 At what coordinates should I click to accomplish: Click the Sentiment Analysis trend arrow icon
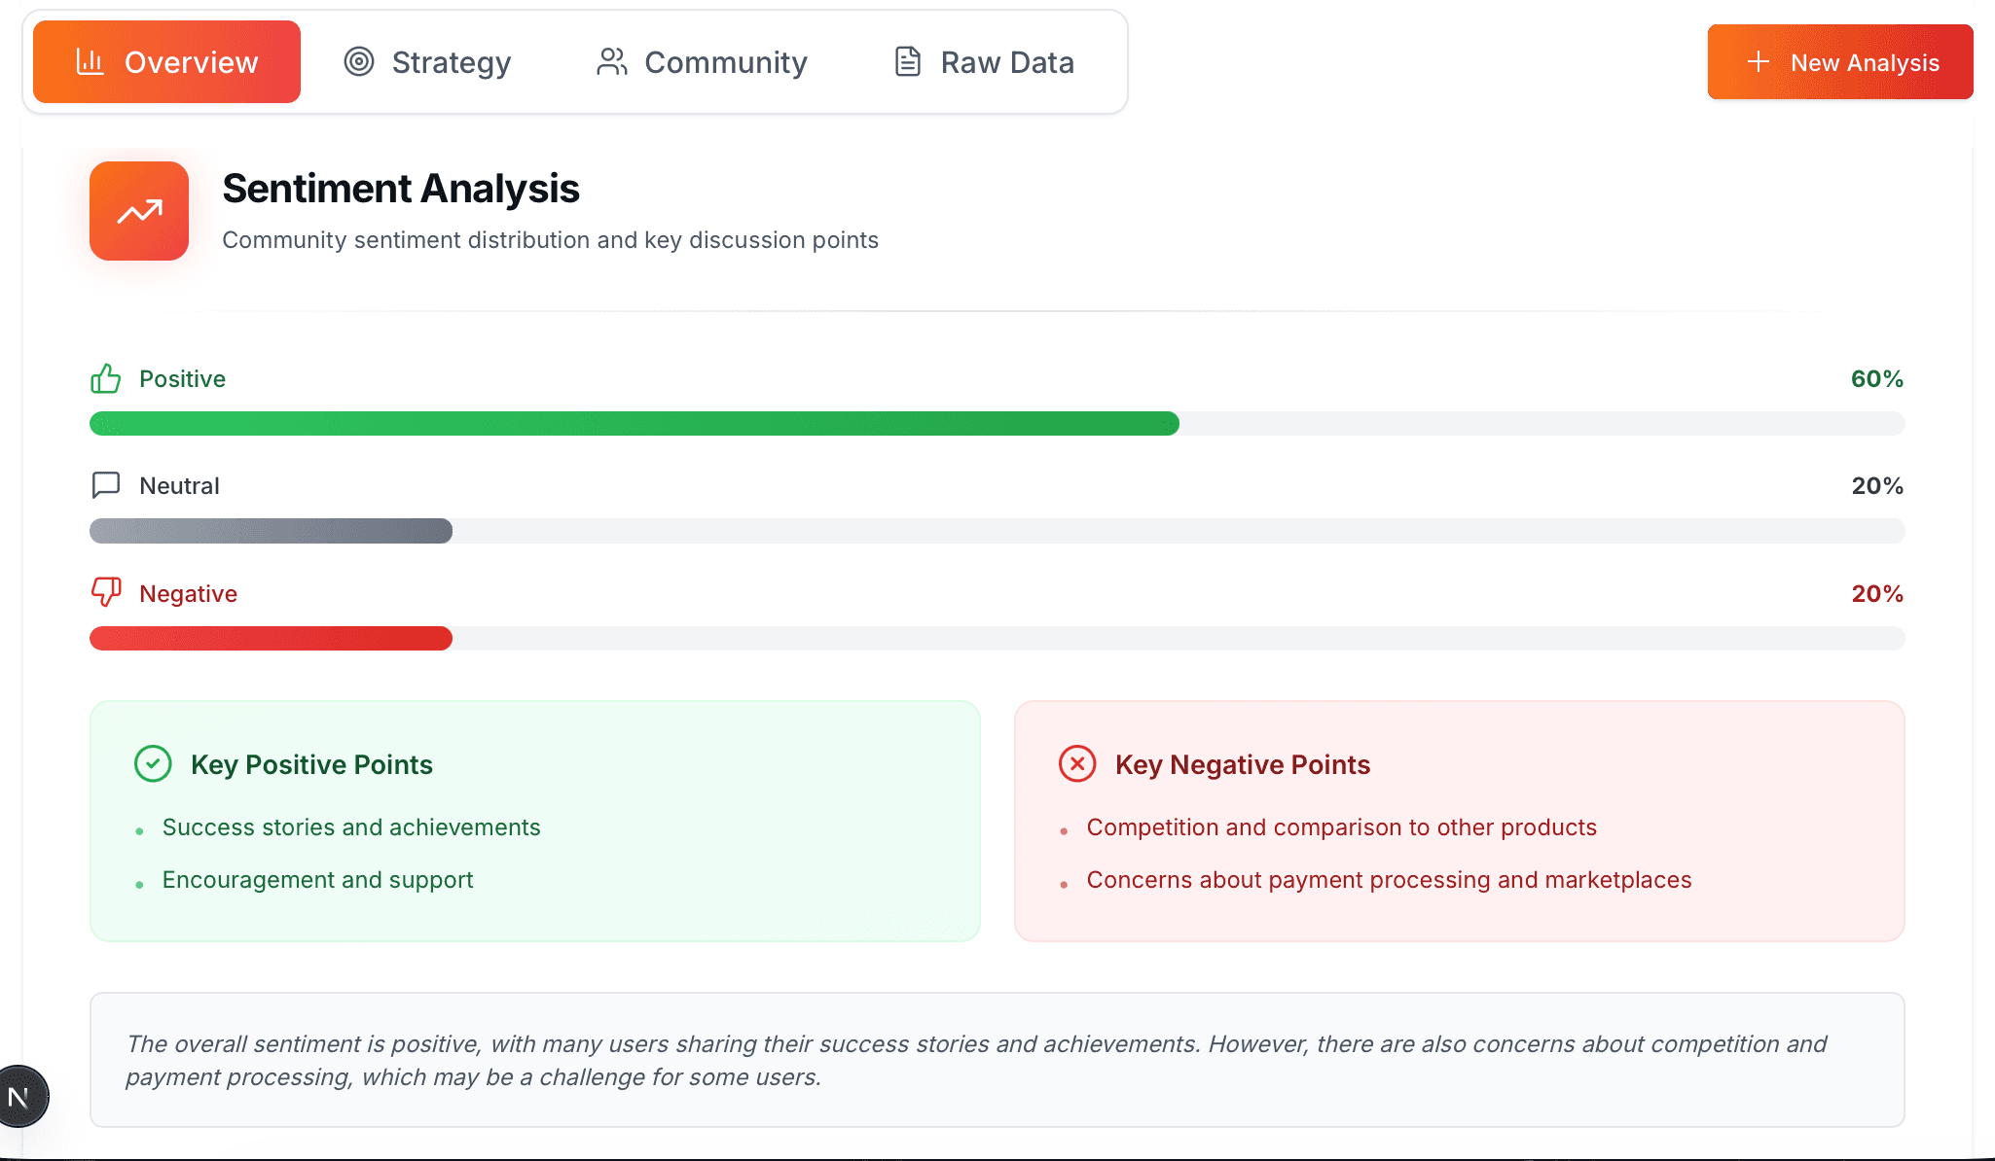tap(139, 211)
